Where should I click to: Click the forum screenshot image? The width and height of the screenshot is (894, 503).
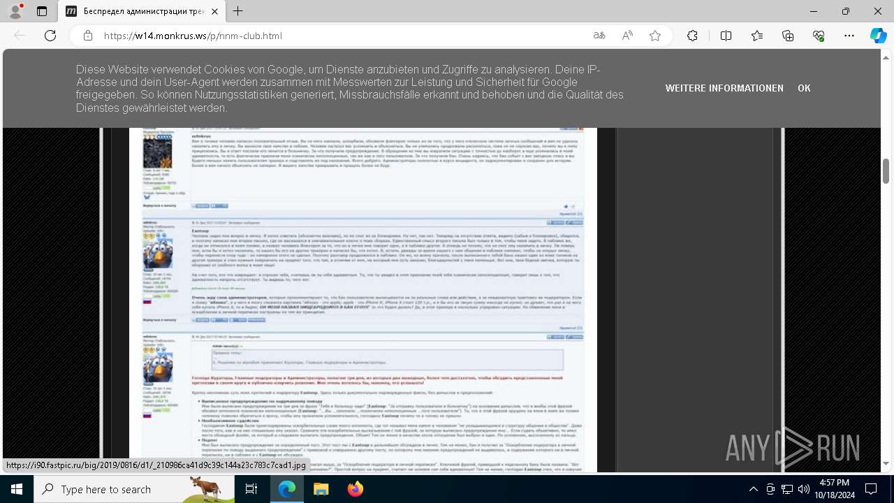(362, 300)
